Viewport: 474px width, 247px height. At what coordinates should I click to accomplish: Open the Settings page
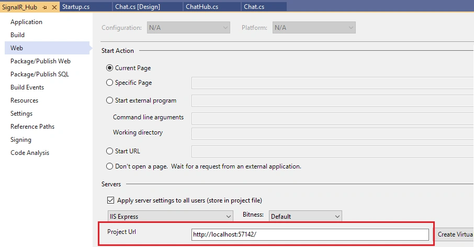[x=21, y=114]
